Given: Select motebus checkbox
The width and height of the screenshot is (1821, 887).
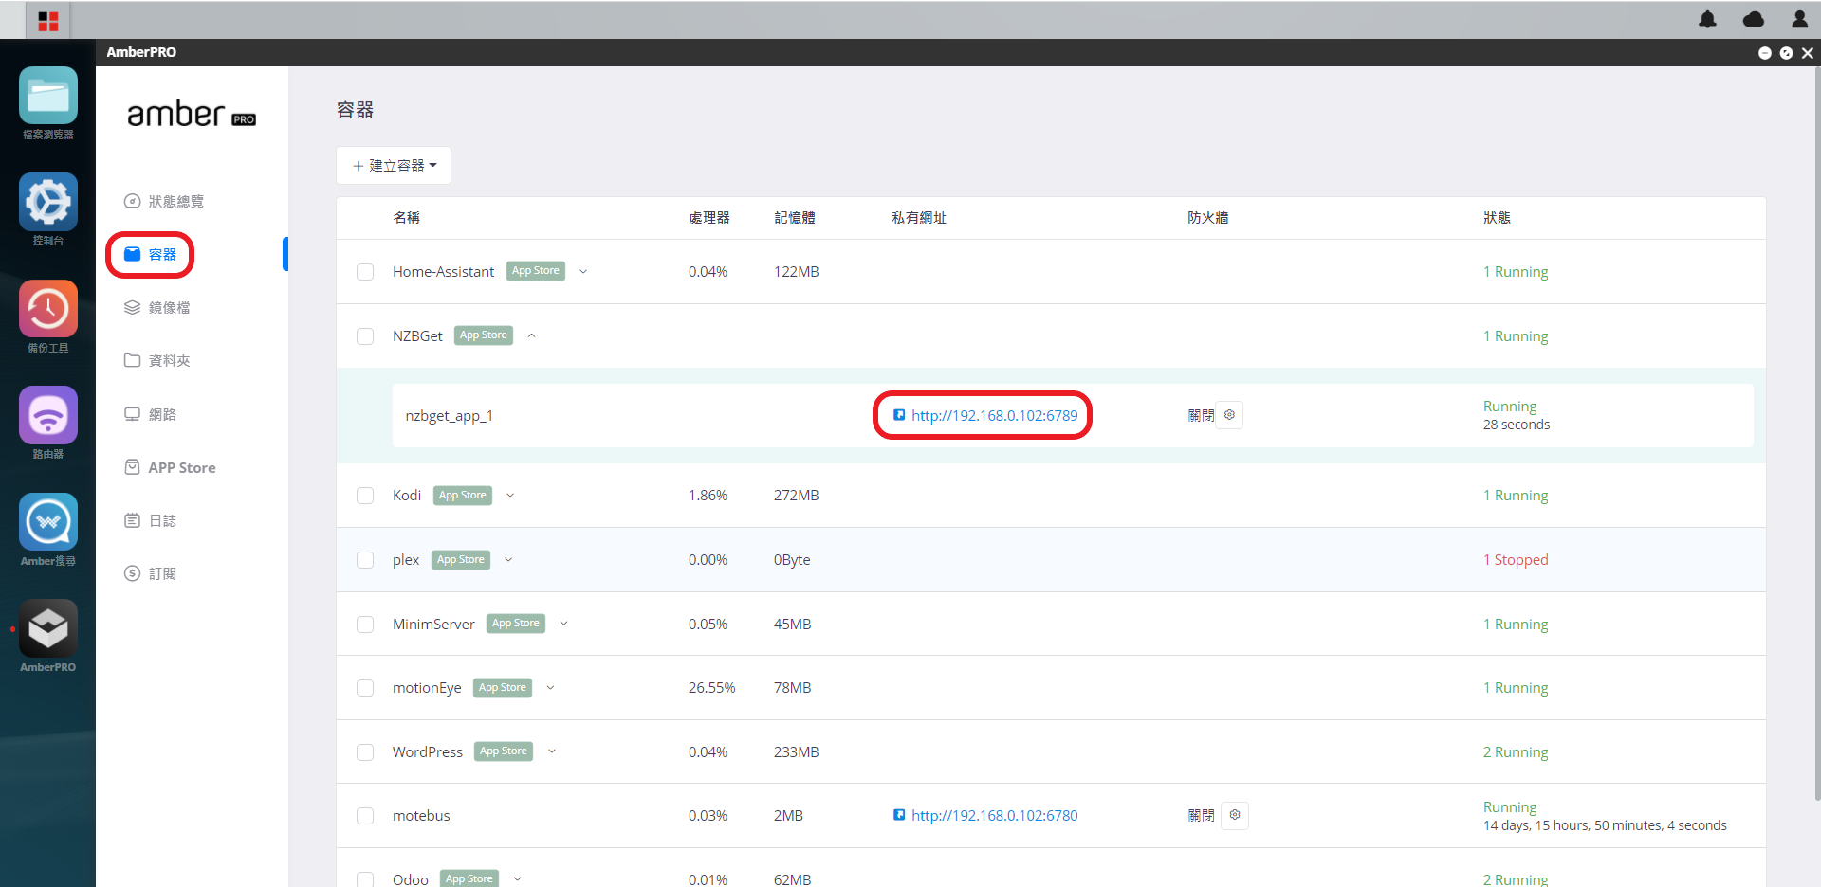Looking at the screenshot, I should click(x=365, y=816).
